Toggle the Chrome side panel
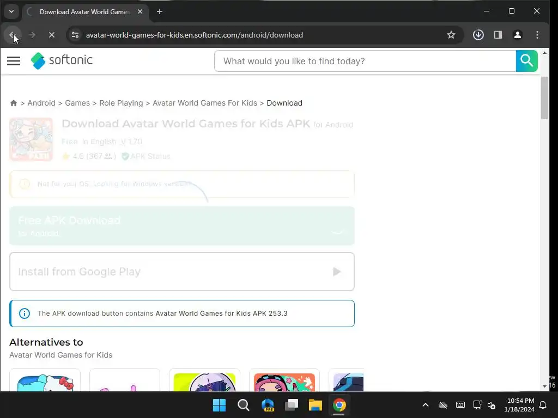 point(498,35)
